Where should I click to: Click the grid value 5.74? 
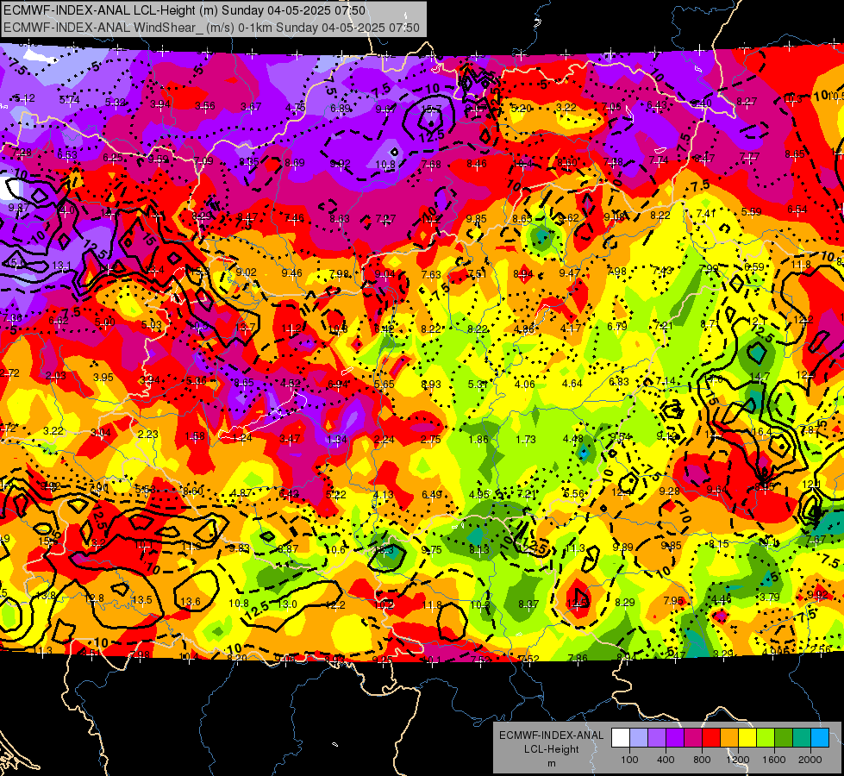70,100
